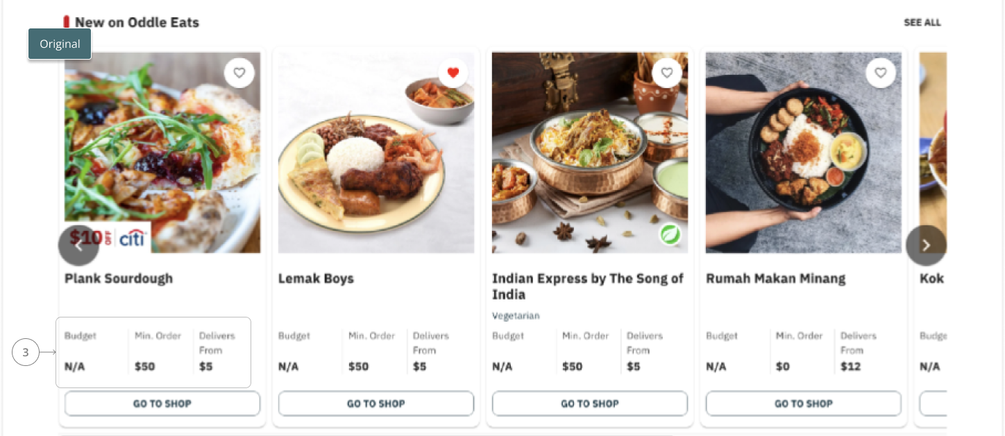Click the carousel previous arrow
1005x436 pixels.
pyautogui.click(x=79, y=245)
